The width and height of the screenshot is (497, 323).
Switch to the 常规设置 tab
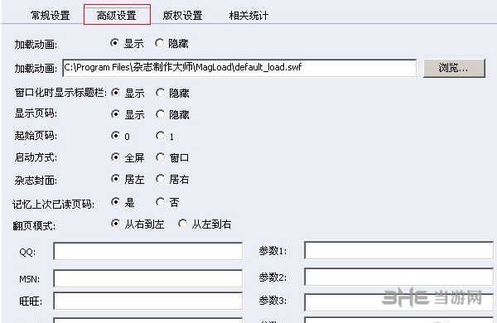(x=50, y=15)
